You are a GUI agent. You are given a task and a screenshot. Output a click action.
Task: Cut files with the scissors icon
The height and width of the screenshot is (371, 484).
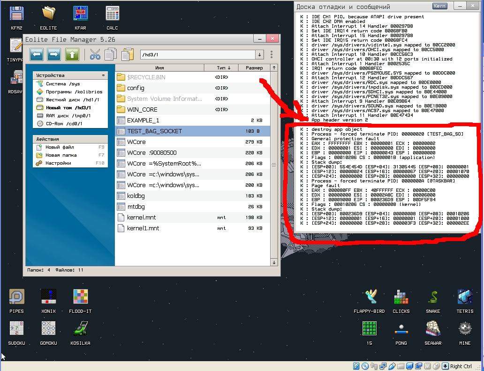point(94,54)
